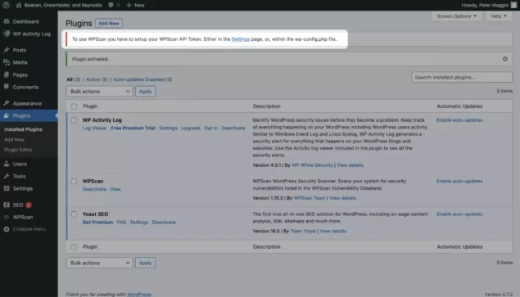Click the Comments sidebar icon

[x=7, y=87]
